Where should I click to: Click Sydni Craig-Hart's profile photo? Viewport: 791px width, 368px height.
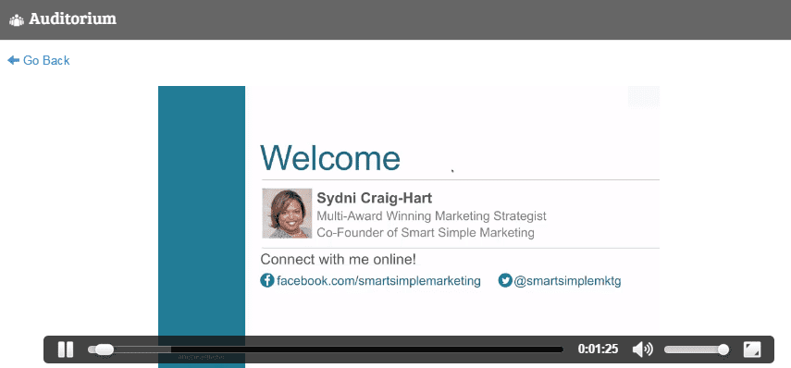tap(287, 214)
